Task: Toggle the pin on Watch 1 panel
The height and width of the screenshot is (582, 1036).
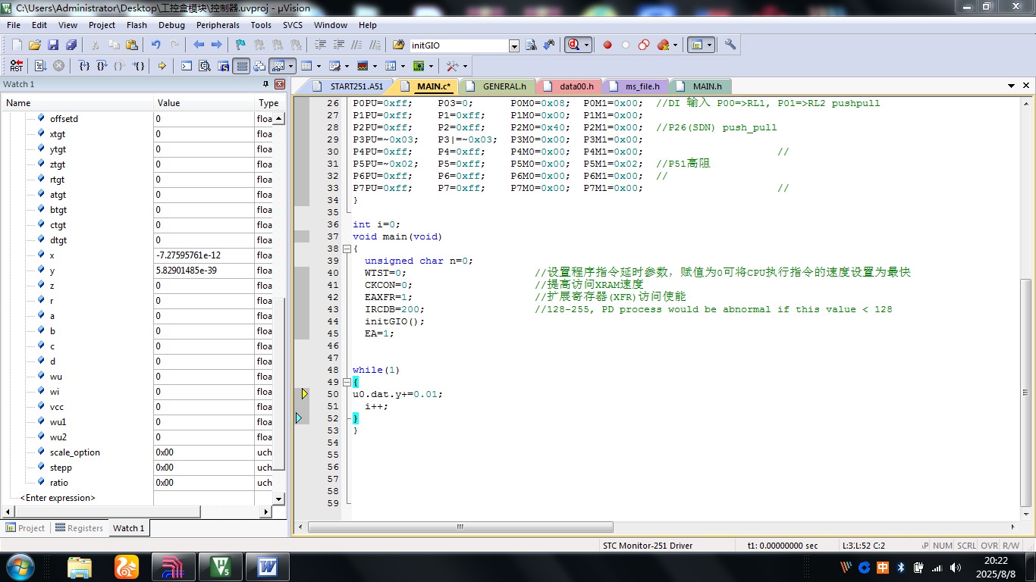Action: [x=266, y=84]
